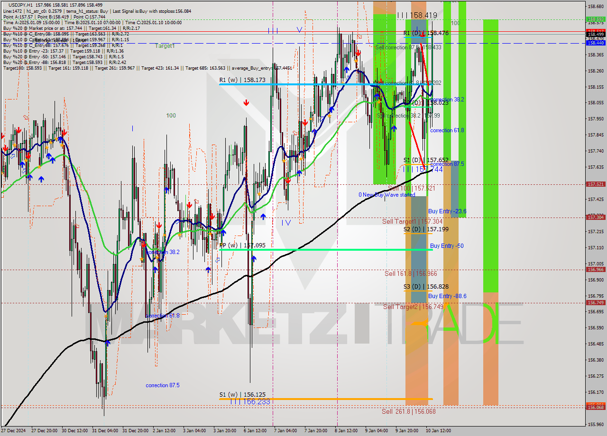Image resolution: width=607 pixels, height=436 pixels.
Task: Click the '2 Jan 12:00' time axis label
Action: pyautogui.click(x=164, y=431)
